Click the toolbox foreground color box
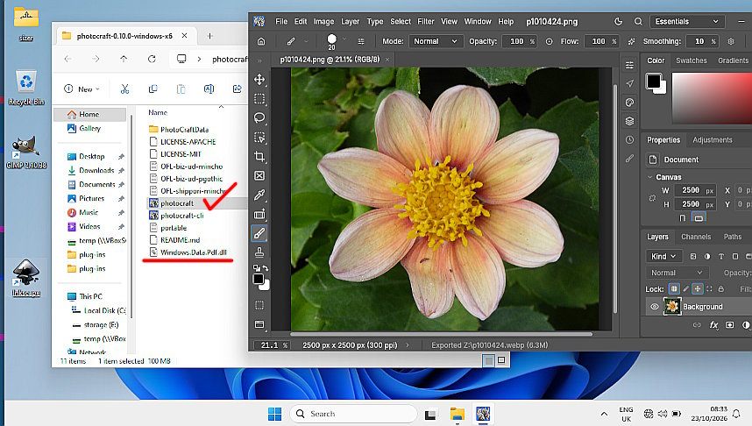The image size is (752, 426). 258,279
